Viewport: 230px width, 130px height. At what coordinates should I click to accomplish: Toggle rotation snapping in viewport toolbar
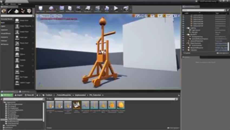tap(156, 16)
